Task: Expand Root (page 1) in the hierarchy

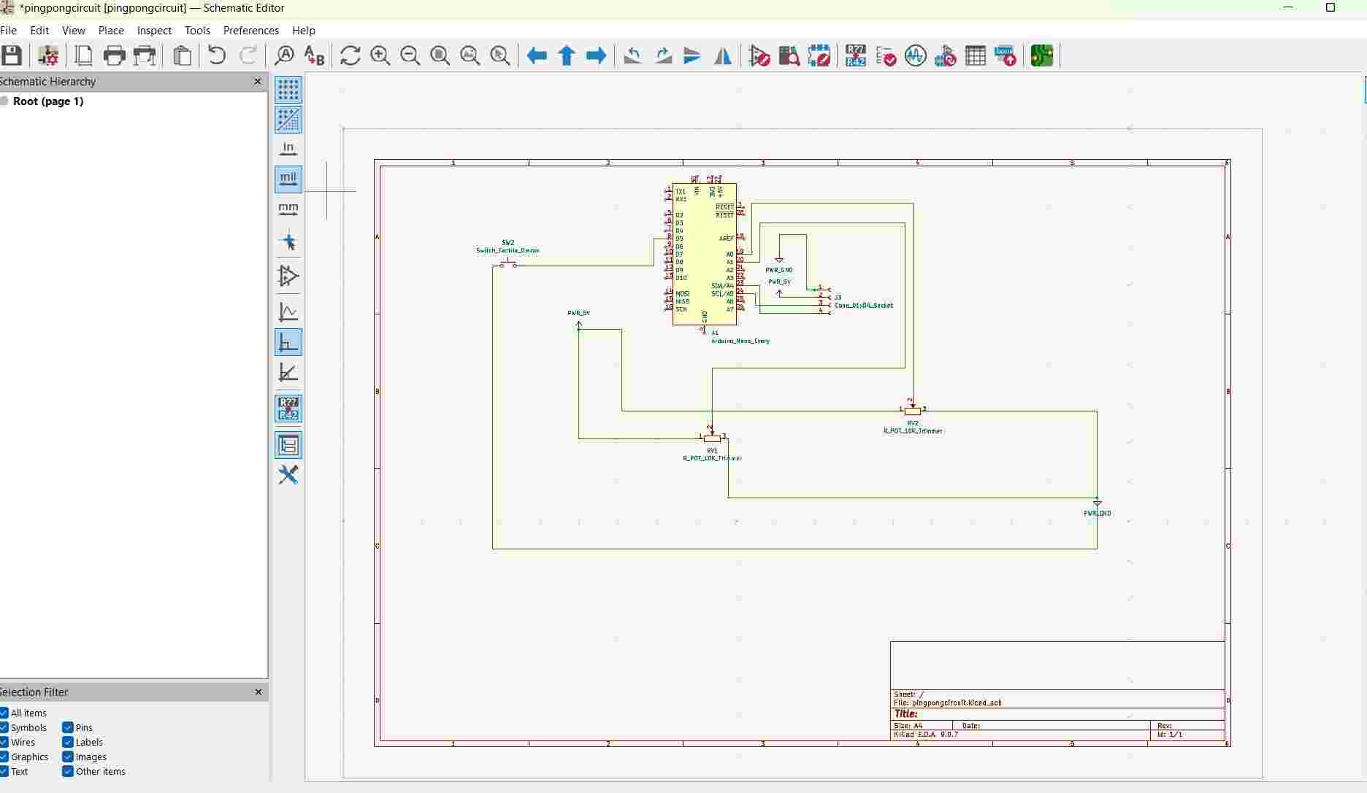Action: pyautogui.click(x=5, y=101)
